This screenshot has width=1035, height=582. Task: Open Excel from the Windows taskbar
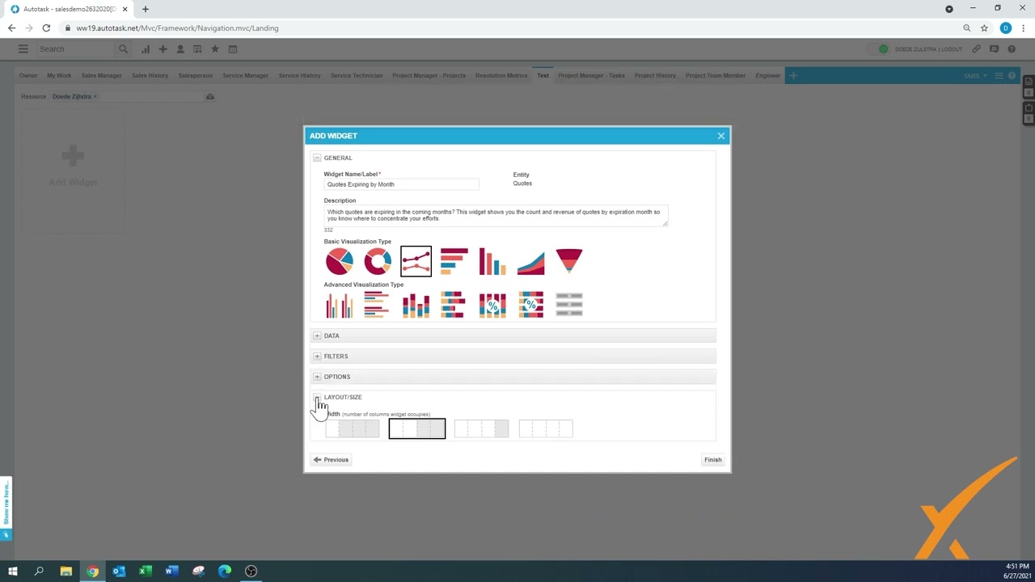pyautogui.click(x=146, y=571)
